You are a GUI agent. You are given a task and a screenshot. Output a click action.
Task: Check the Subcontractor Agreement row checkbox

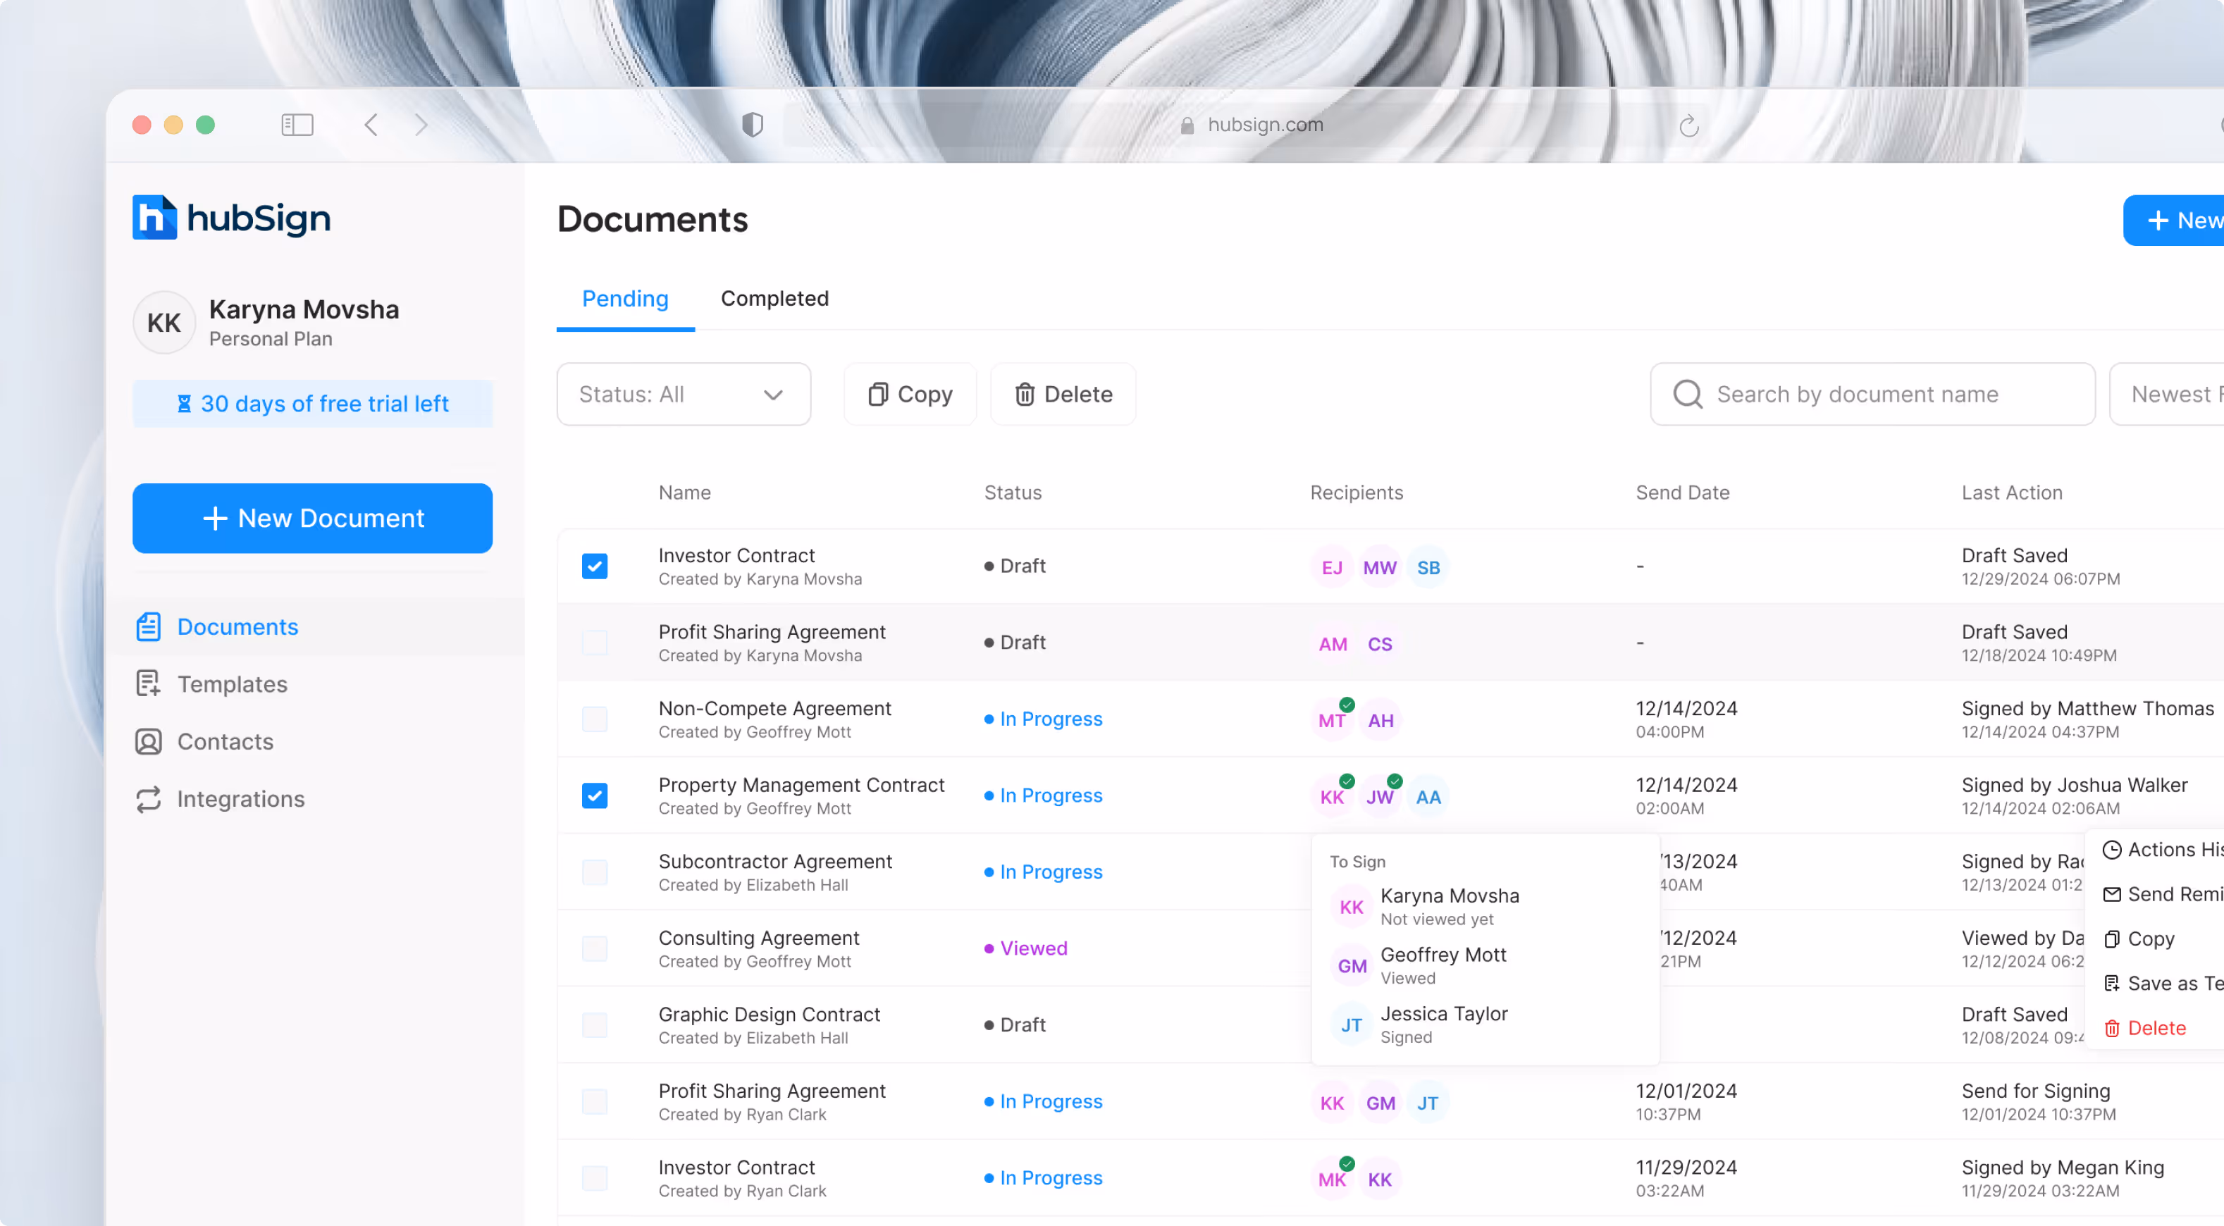coord(595,872)
